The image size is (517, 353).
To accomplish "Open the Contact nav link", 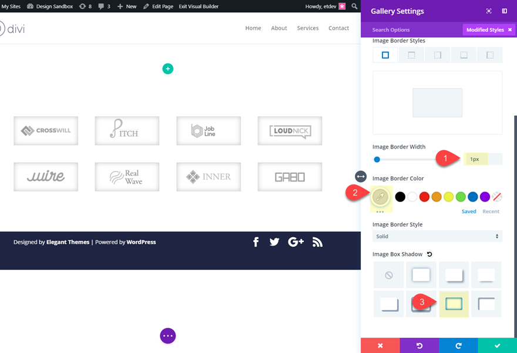I will click(338, 28).
